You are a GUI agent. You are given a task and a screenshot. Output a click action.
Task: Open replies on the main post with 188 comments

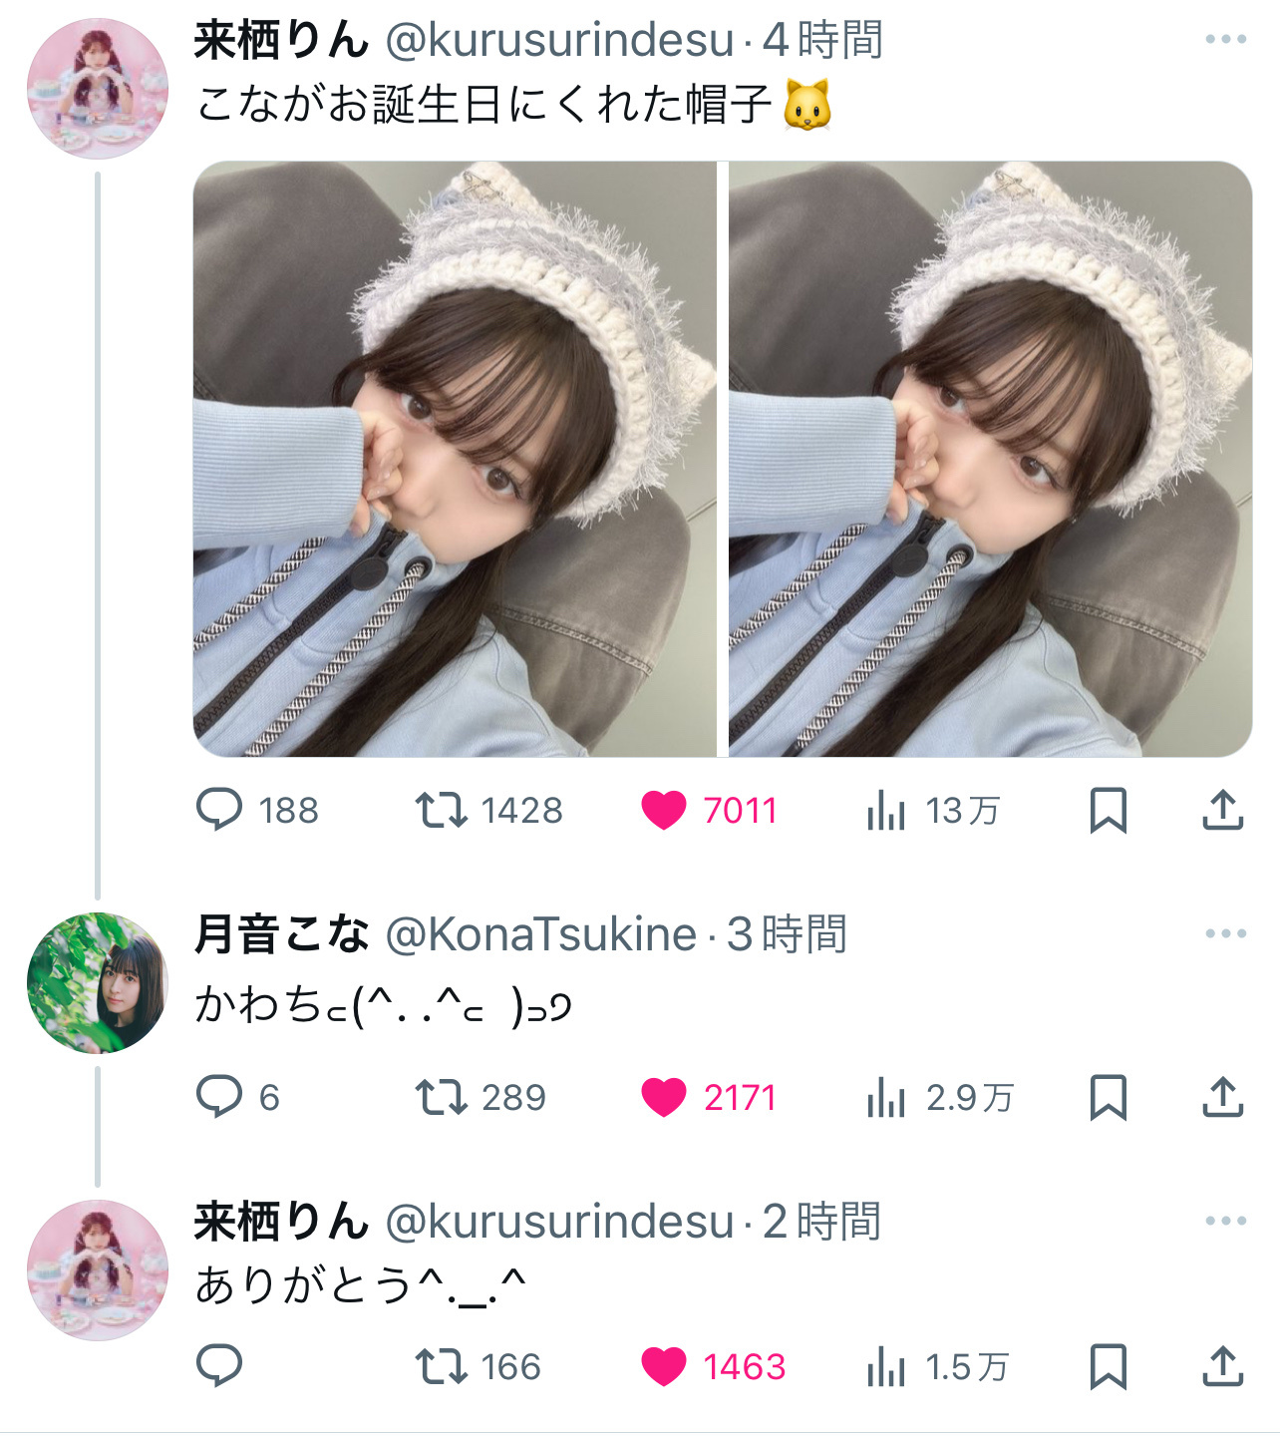(257, 810)
